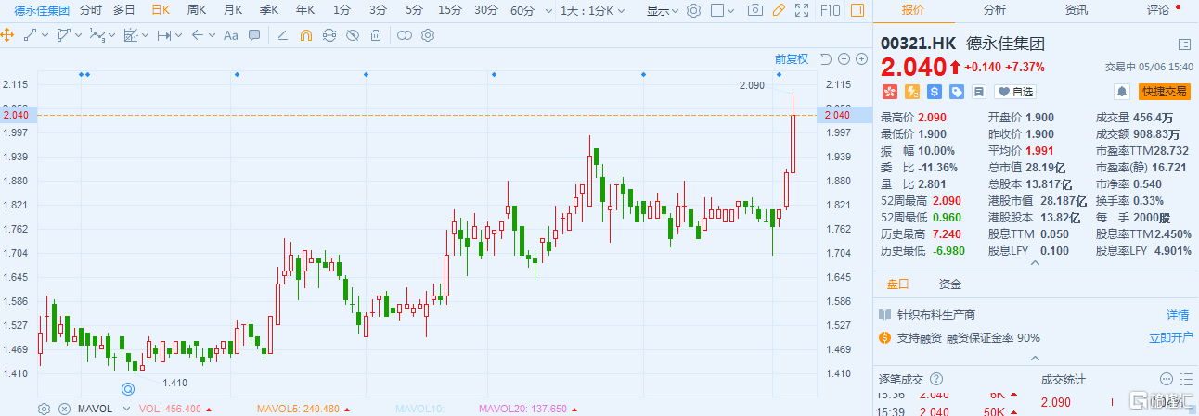Screen dimensions: 1199x416
Task: Toggle hide drawings eye icon
Action: (x=353, y=35)
